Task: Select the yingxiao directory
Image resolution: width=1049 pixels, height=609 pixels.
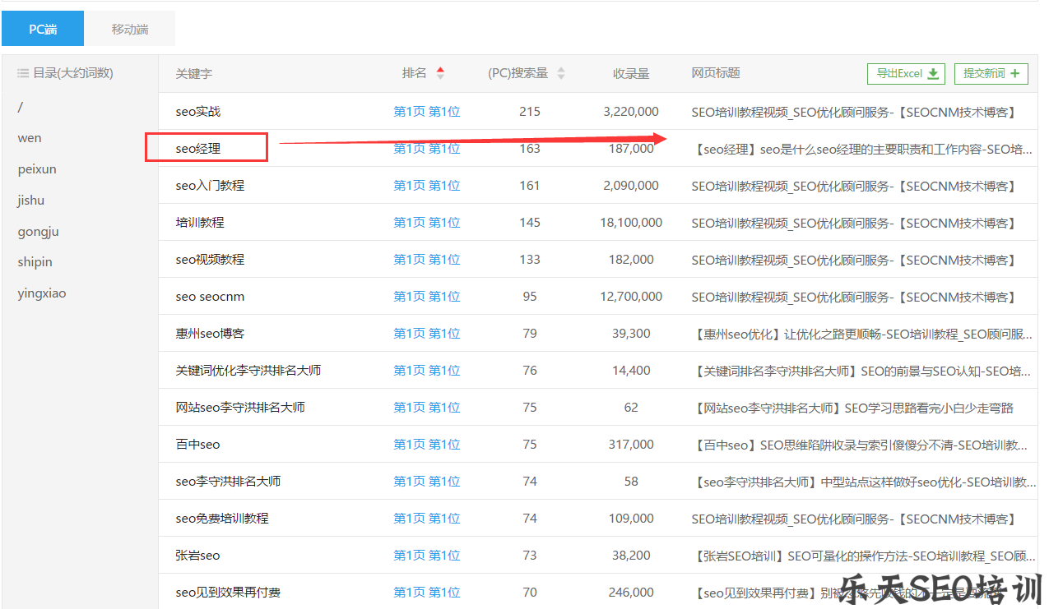Action: [42, 293]
